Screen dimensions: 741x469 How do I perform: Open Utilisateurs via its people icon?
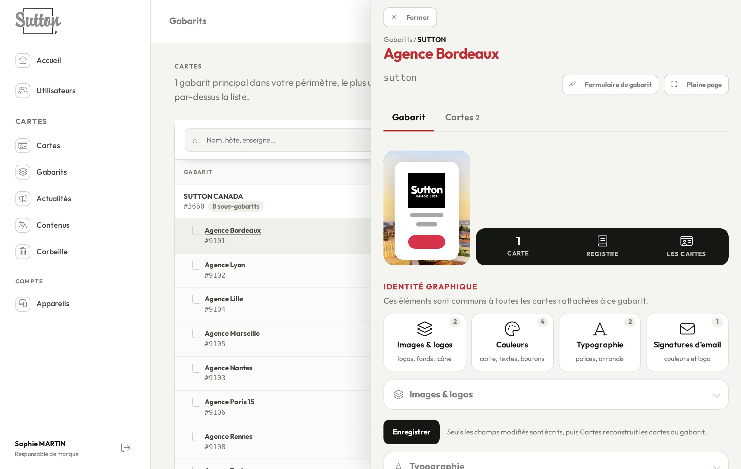[x=23, y=91]
